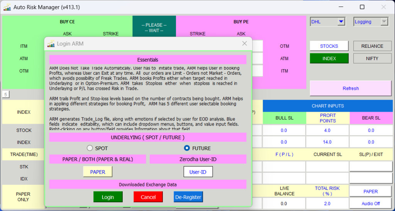395x211 pixels.
Task: Click the blue De-Register button
Action: tap(188, 197)
